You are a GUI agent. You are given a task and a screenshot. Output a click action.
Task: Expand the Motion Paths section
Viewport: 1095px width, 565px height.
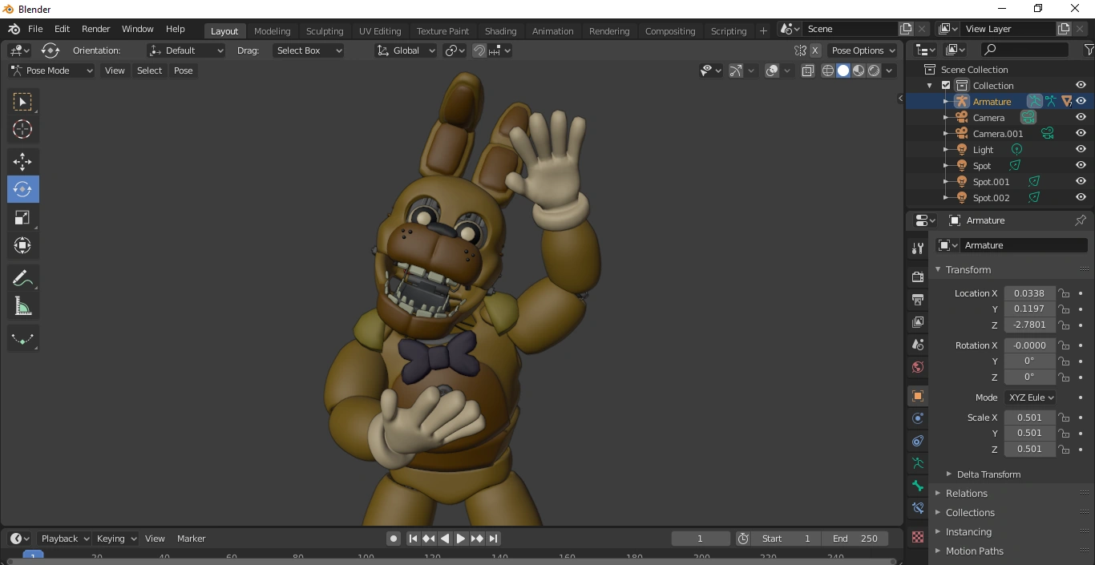(x=974, y=551)
